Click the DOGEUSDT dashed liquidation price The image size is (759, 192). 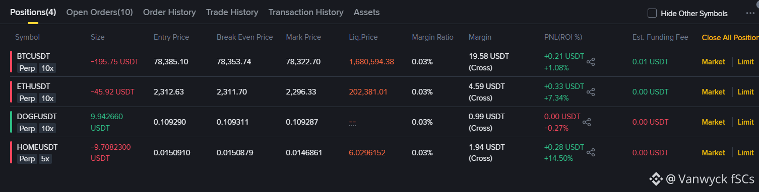tap(352, 122)
